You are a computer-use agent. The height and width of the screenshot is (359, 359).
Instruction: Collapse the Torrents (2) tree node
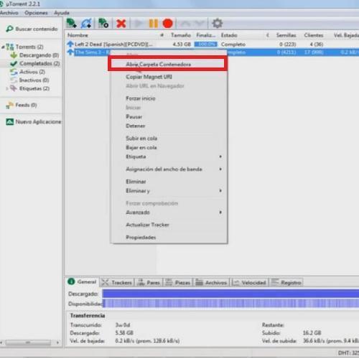pos(3,47)
